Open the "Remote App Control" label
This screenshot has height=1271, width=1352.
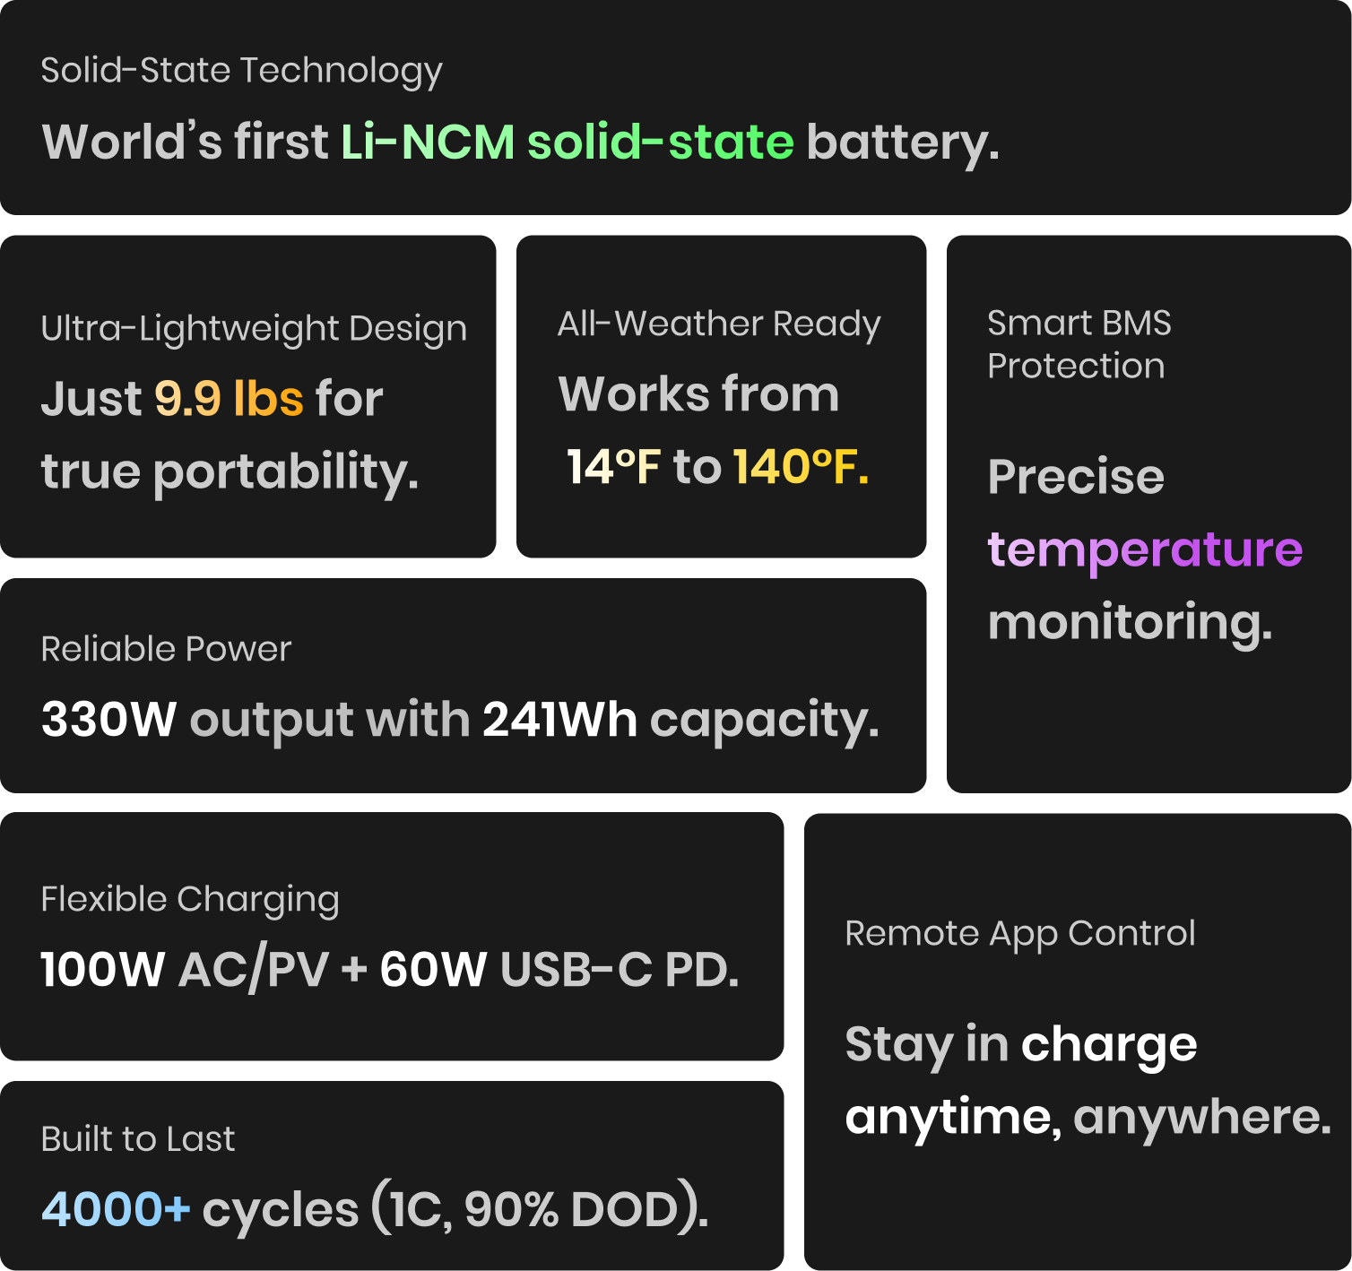tap(1019, 934)
